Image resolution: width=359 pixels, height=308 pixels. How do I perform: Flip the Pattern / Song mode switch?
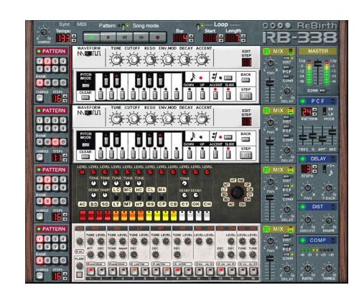pyautogui.click(x=124, y=26)
